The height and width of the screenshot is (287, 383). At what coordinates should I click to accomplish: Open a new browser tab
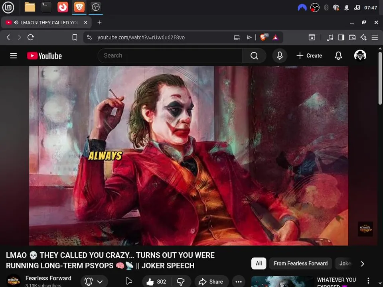(x=99, y=22)
